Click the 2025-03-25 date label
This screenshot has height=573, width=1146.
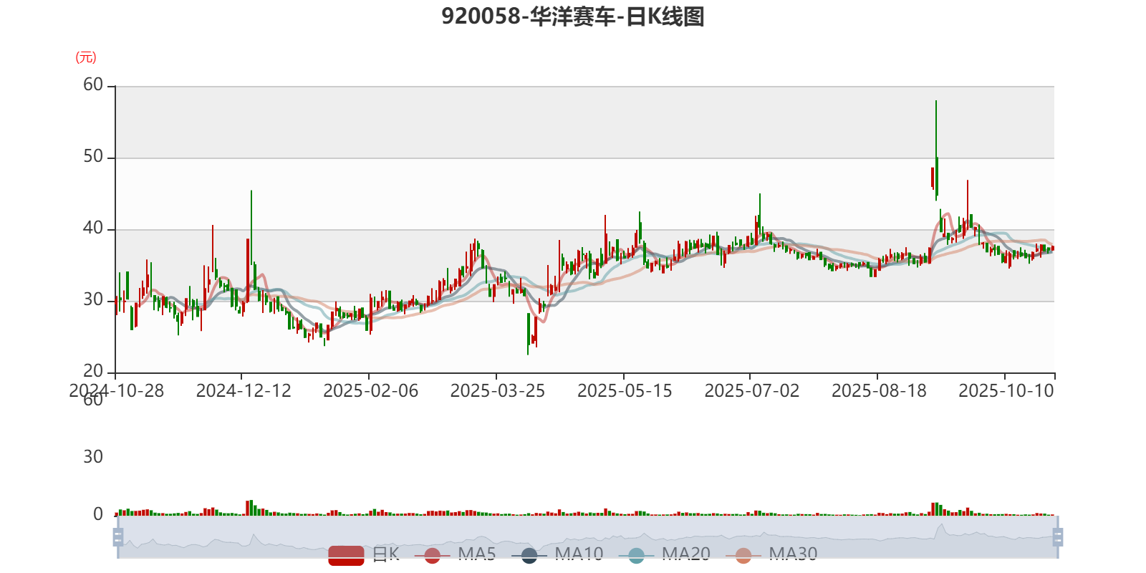pos(497,391)
